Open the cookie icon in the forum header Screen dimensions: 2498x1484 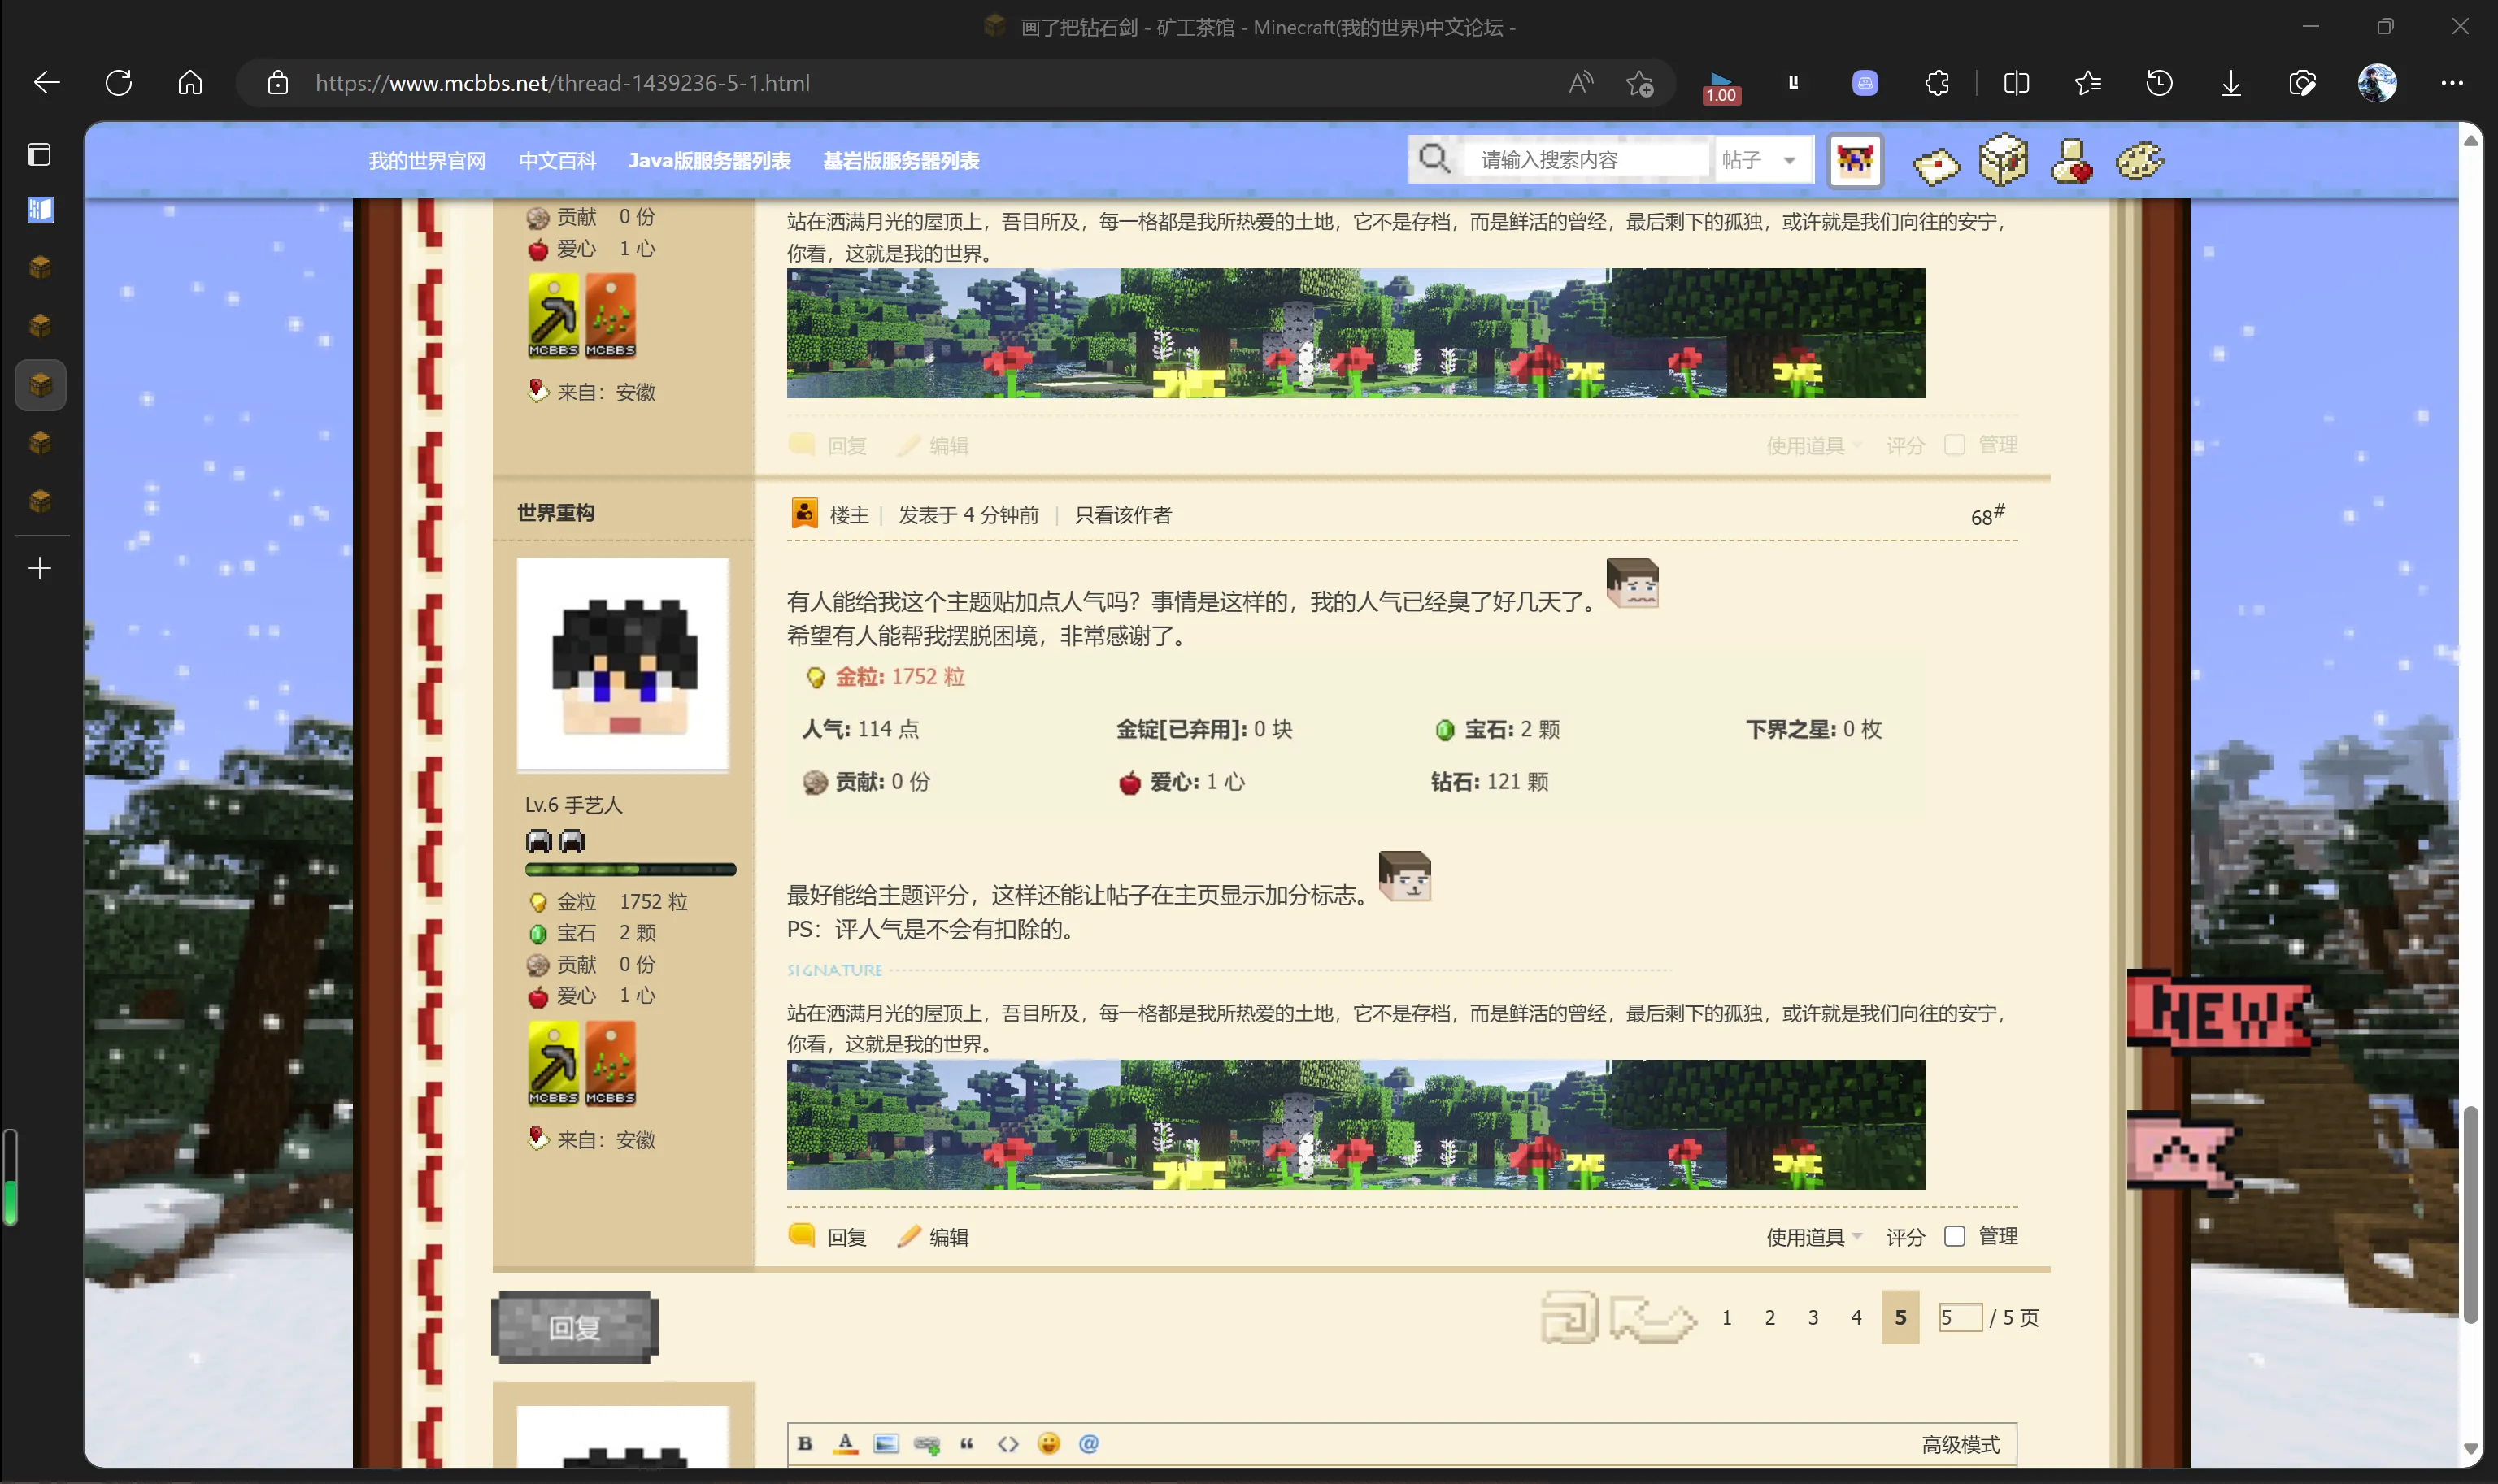click(x=2140, y=160)
